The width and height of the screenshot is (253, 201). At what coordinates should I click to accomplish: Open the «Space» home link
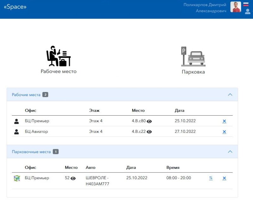tap(15, 7)
